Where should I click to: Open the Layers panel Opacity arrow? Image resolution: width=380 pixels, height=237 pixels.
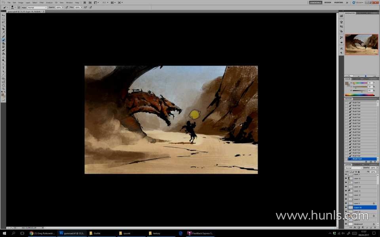pyautogui.click(x=377, y=168)
